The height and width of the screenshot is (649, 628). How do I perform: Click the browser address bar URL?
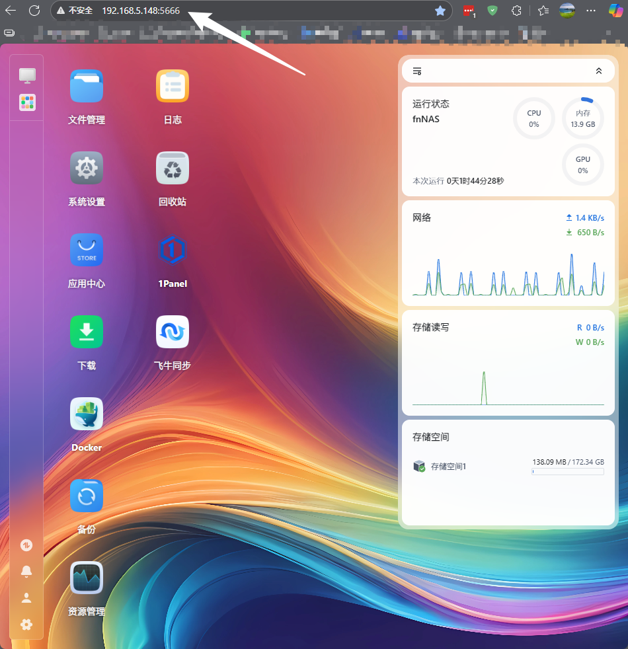pyautogui.click(x=141, y=11)
